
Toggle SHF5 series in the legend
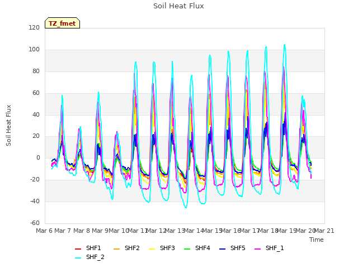point(232,248)
